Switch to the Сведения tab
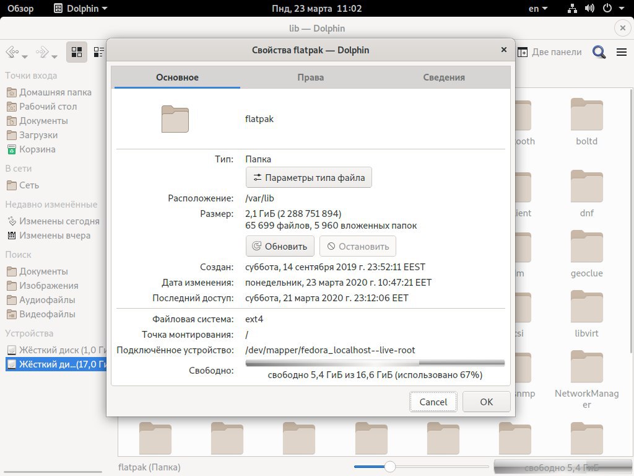The width and height of the screenshot is (634, 476). click(x=444, y=77)
